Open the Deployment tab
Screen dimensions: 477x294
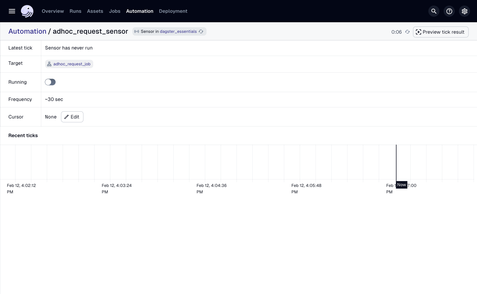173,11
